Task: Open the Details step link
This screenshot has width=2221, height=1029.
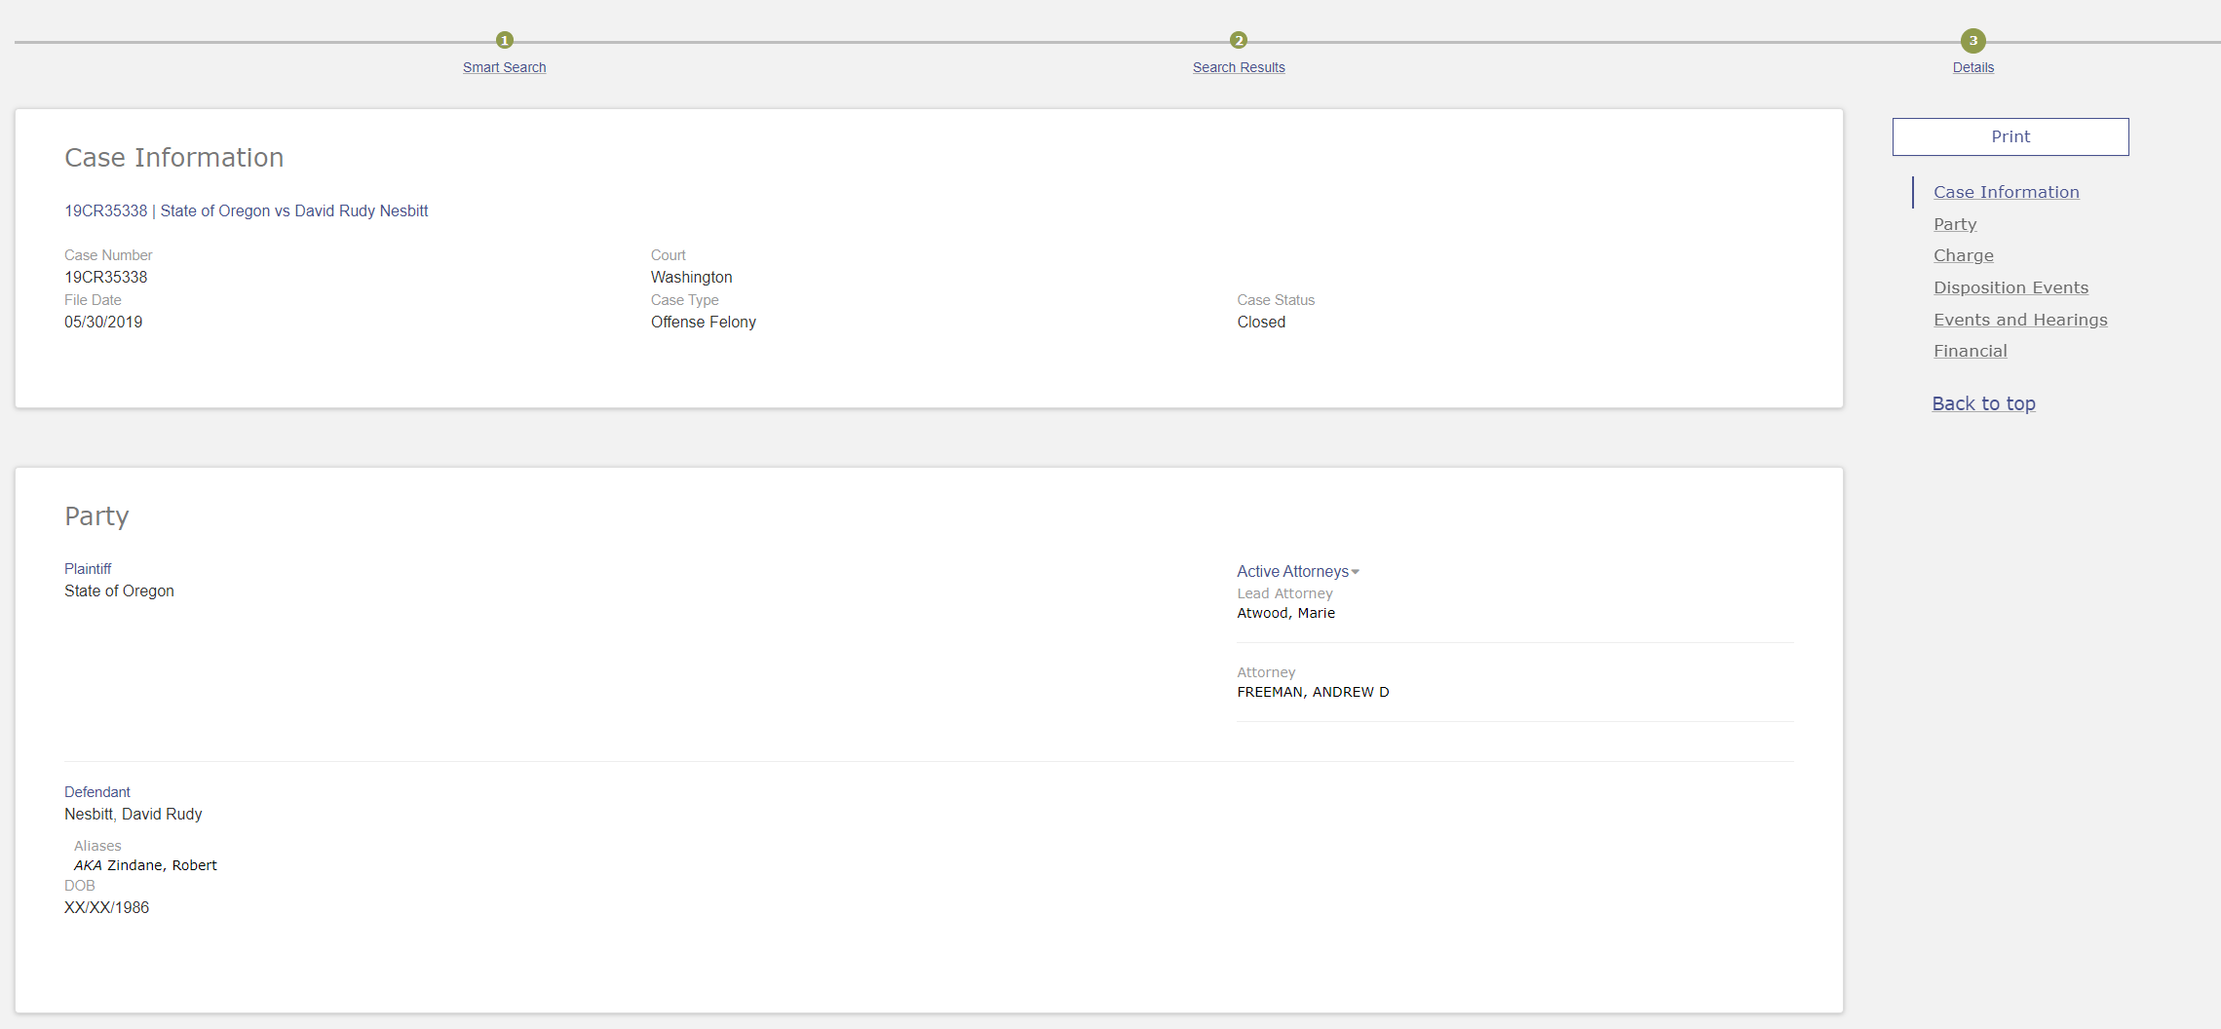Action: pyautogui.click(x=1972, y=67)
